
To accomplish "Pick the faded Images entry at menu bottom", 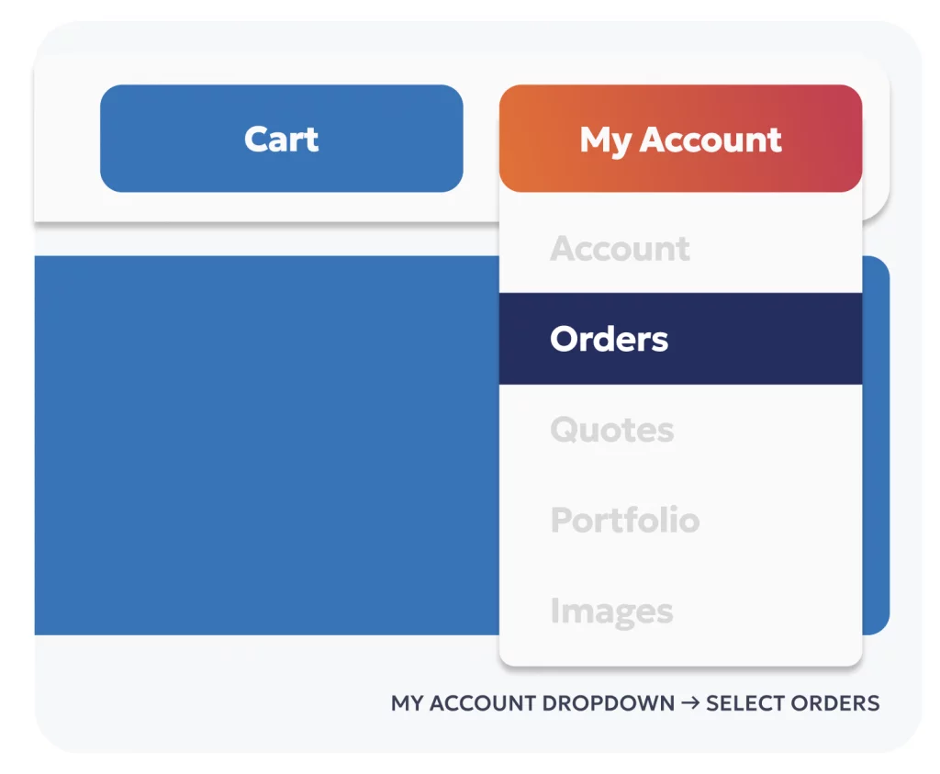I will click(x=612, y=611).
